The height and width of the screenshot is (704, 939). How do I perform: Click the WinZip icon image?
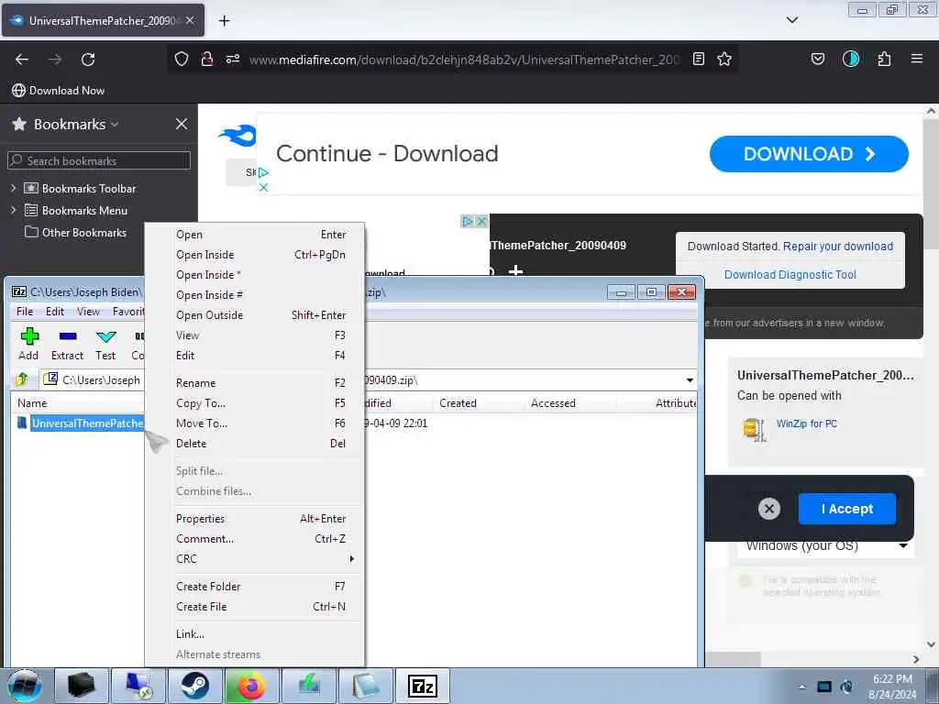coord(754,429)
